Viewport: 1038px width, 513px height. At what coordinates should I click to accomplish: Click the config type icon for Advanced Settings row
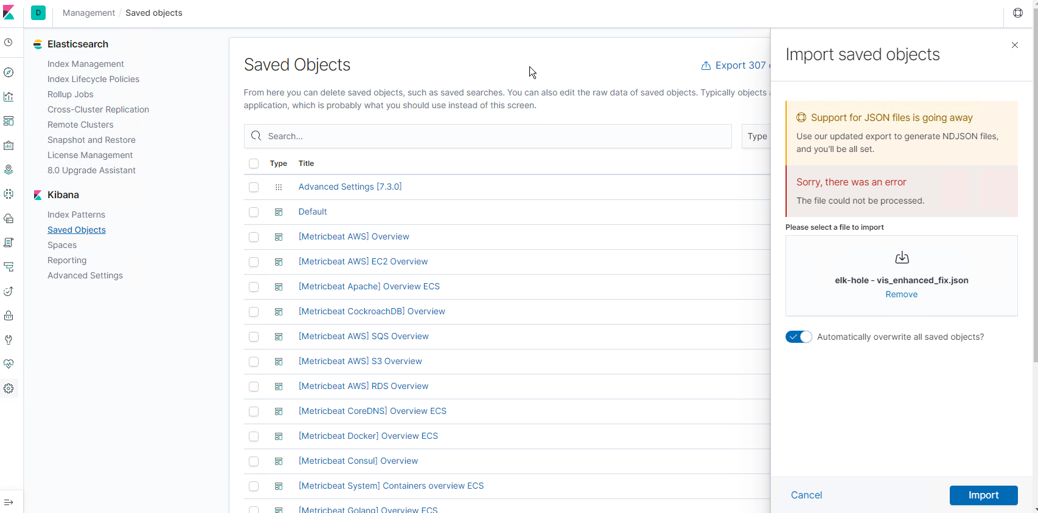[x=279, y=187]
